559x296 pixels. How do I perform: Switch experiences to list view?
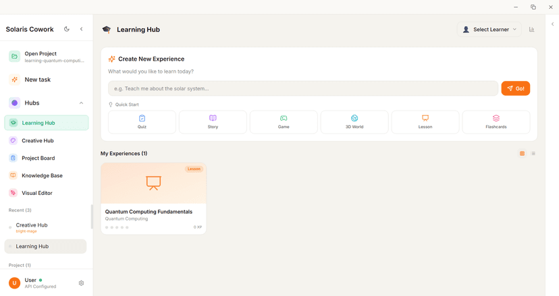[x=533, y=154]
